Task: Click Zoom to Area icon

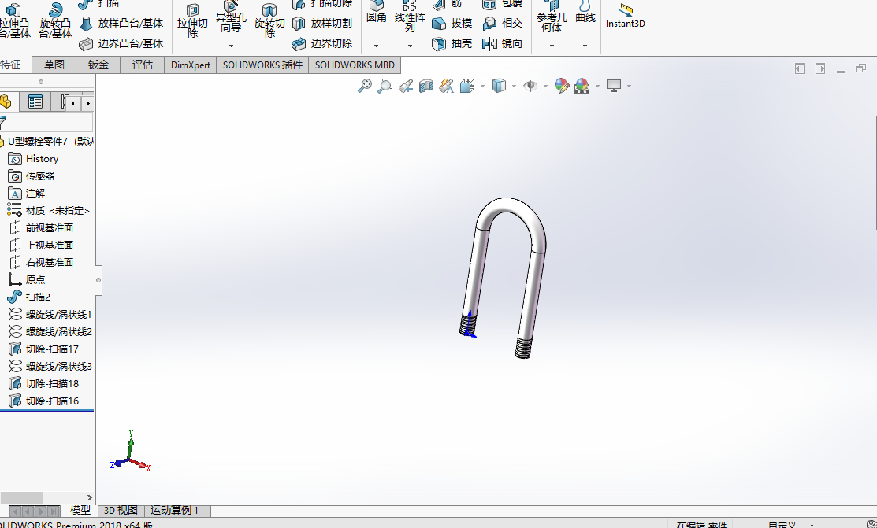Action: pos(385,86)
